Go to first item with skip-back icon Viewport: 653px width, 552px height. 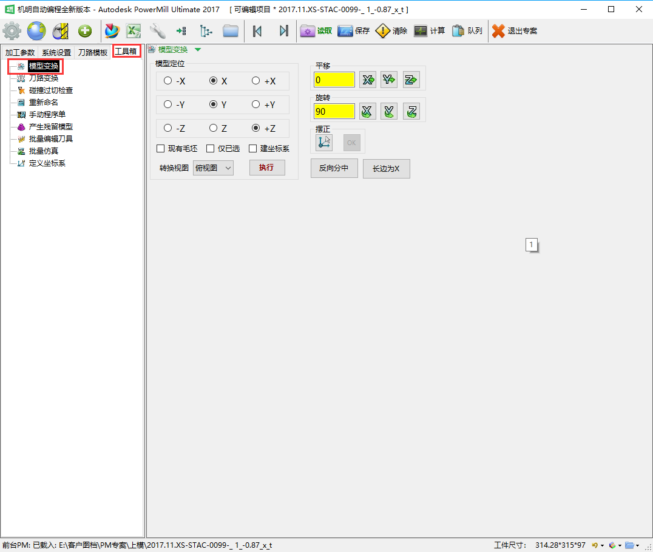point(257,31)
